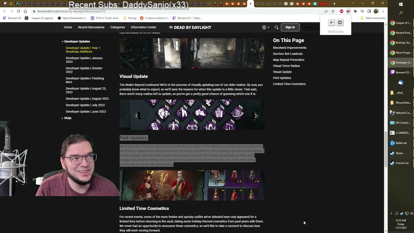
Task: Jump to Visual Terror Radius section
Action: point(286,66)
